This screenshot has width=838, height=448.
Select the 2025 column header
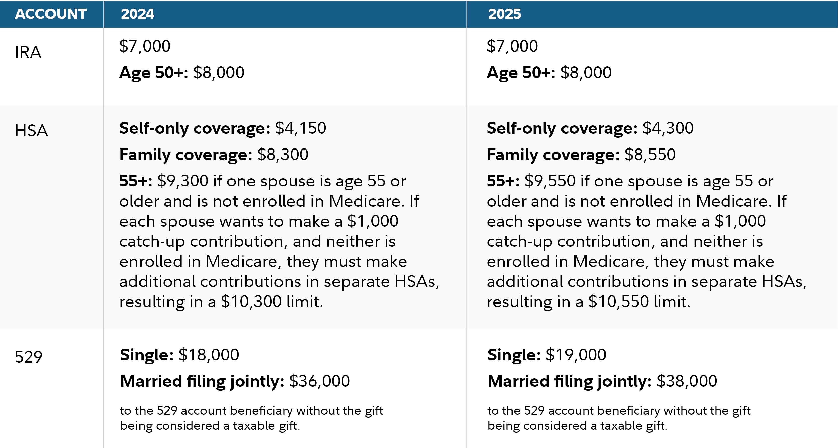click(x=504, y=14)
